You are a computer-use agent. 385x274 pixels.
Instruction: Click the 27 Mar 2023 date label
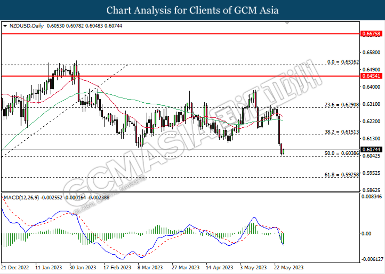[186, 268]
